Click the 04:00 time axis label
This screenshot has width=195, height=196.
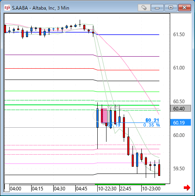click(16, 189)
